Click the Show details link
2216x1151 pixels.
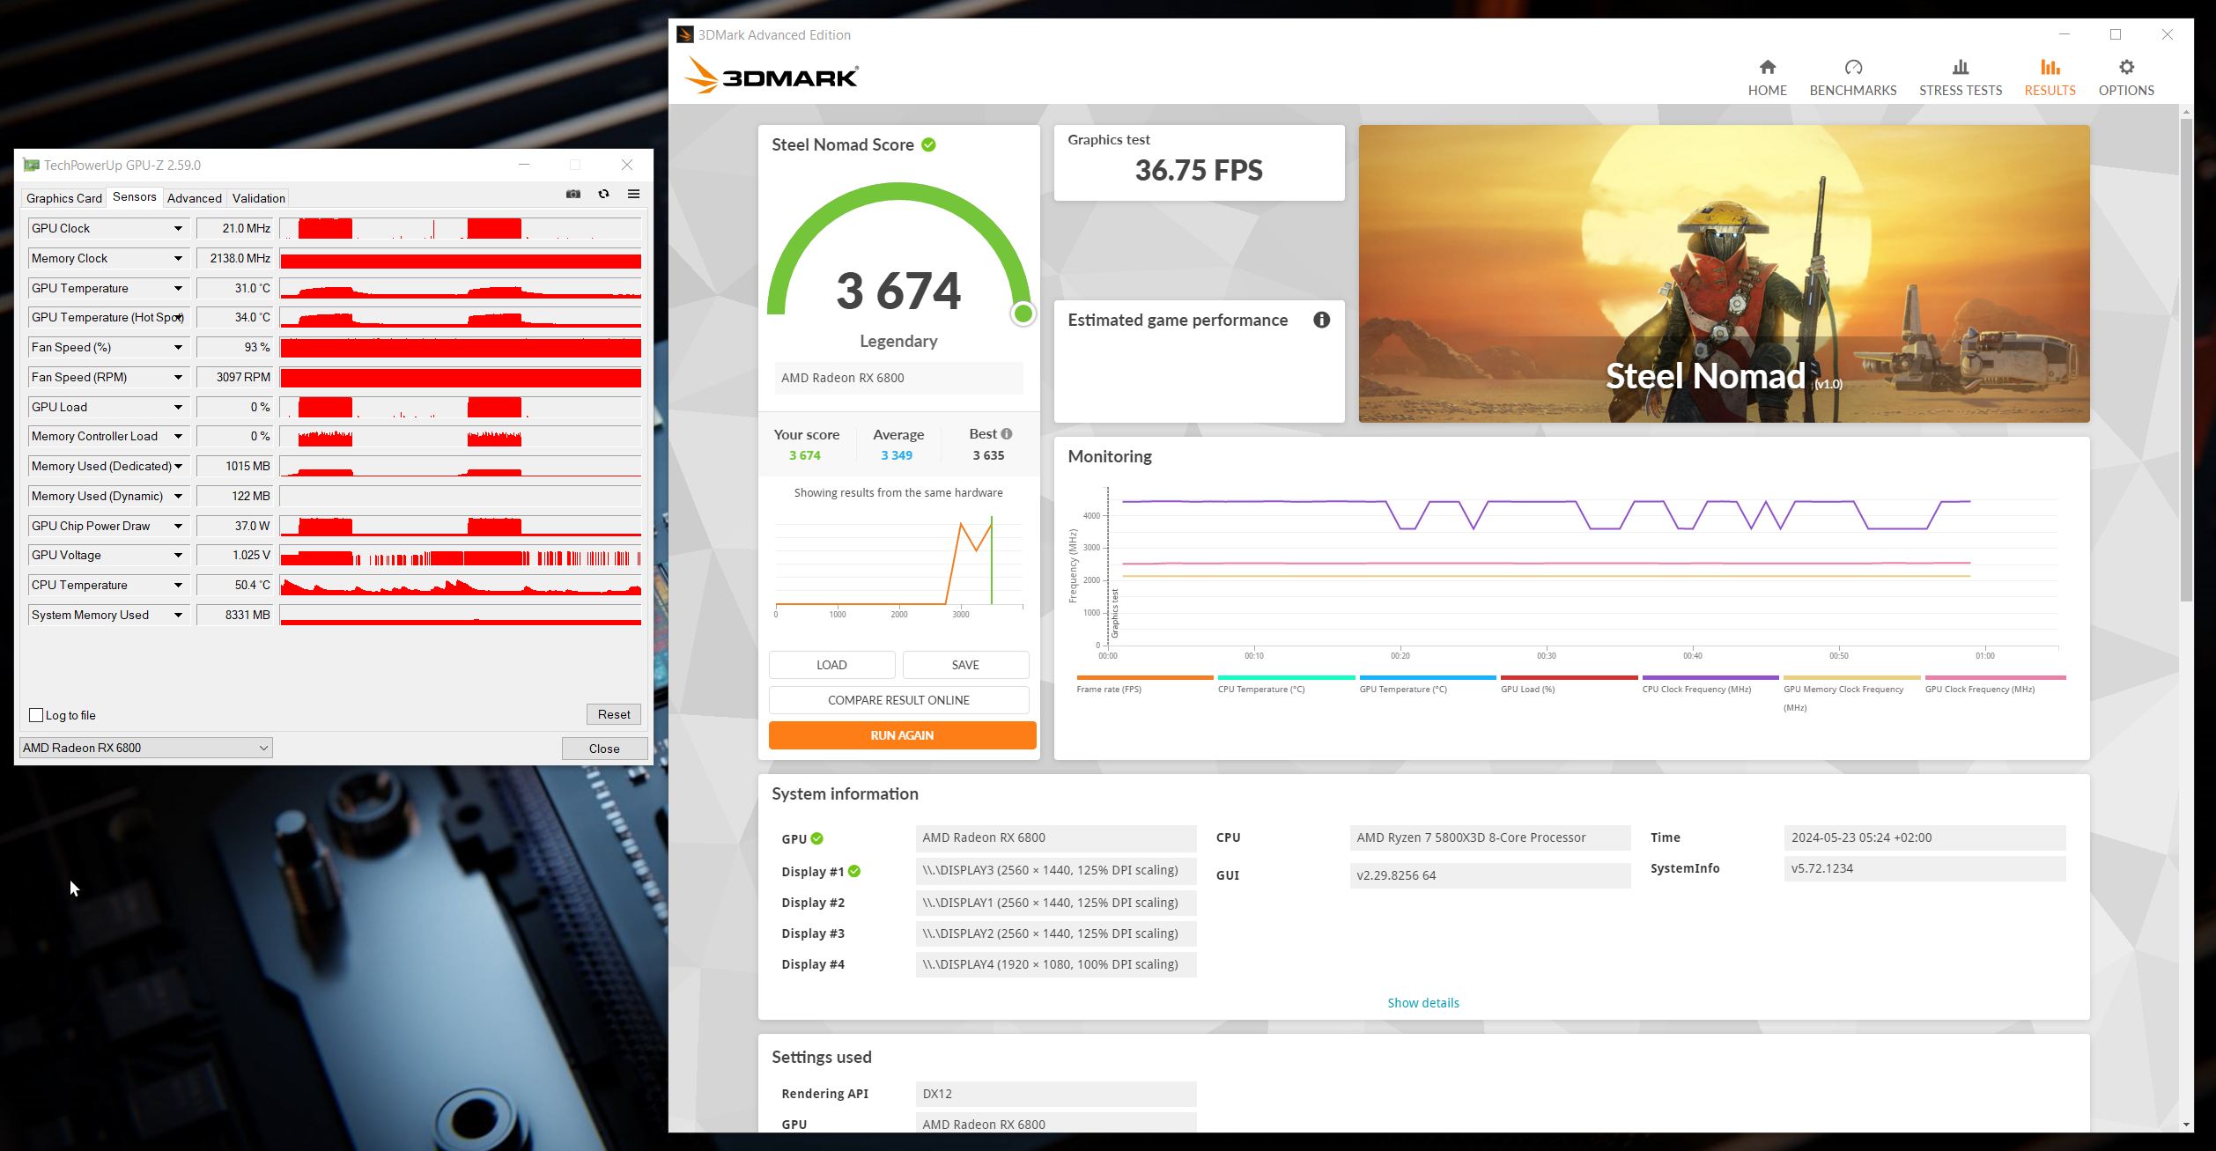coord(1422,1002)
